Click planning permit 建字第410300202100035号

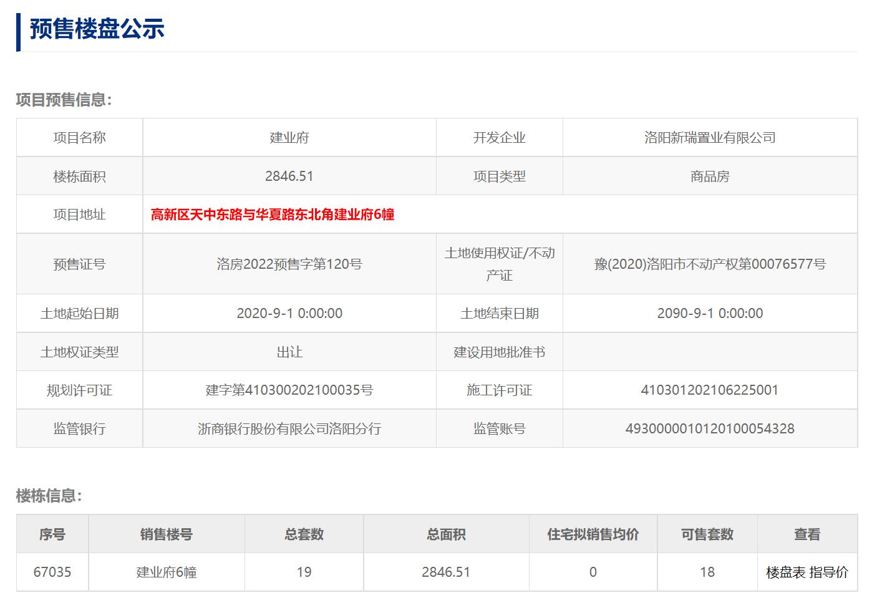289,390
